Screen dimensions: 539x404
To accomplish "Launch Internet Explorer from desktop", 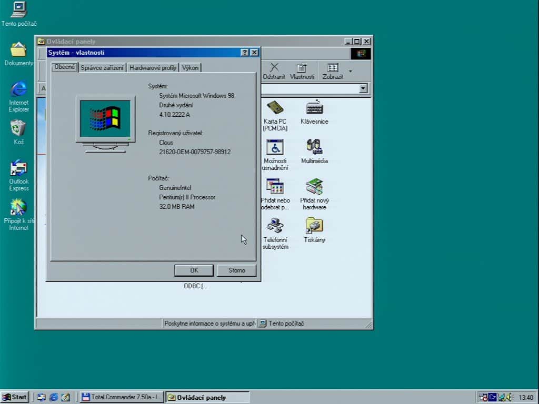I will click(x=18, y=97).
